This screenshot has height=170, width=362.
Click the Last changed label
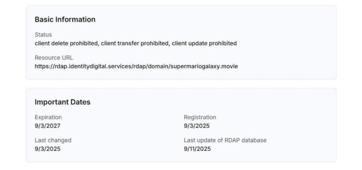53,140
